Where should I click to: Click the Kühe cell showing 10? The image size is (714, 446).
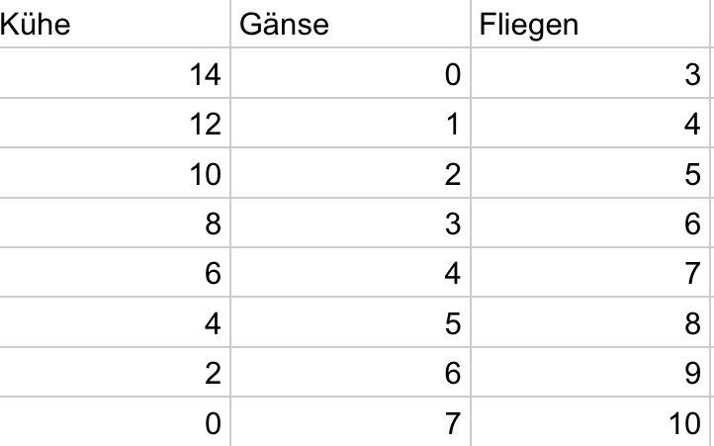click(114, 173)
